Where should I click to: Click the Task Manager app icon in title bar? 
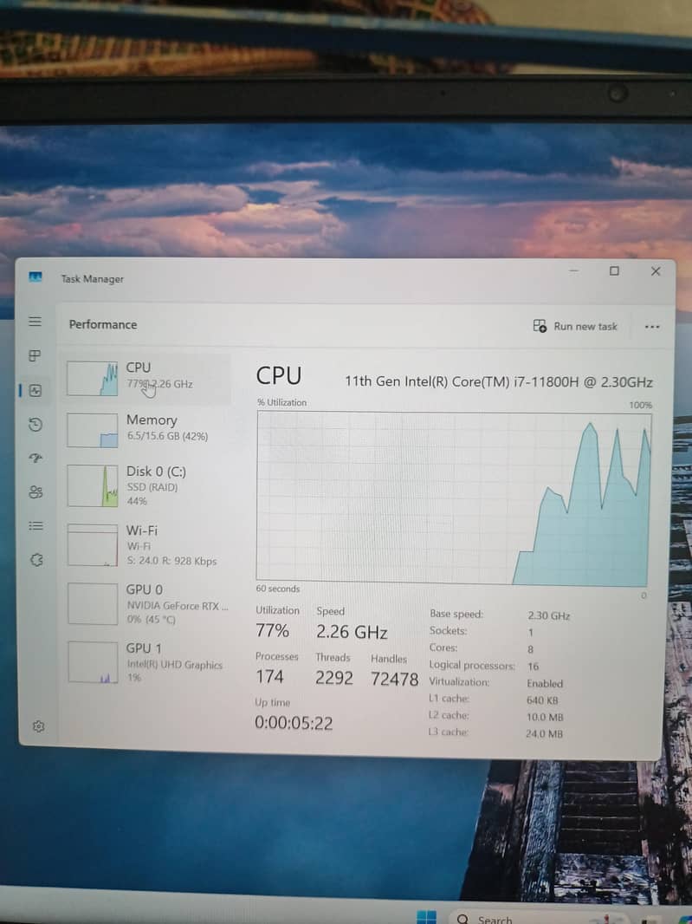point(36,277)
